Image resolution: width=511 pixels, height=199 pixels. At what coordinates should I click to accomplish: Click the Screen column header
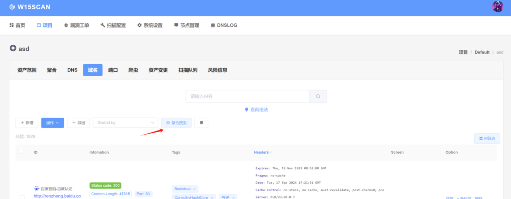(397, 152)
